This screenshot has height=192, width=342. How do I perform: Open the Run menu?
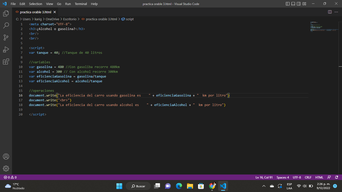[68, 4]
